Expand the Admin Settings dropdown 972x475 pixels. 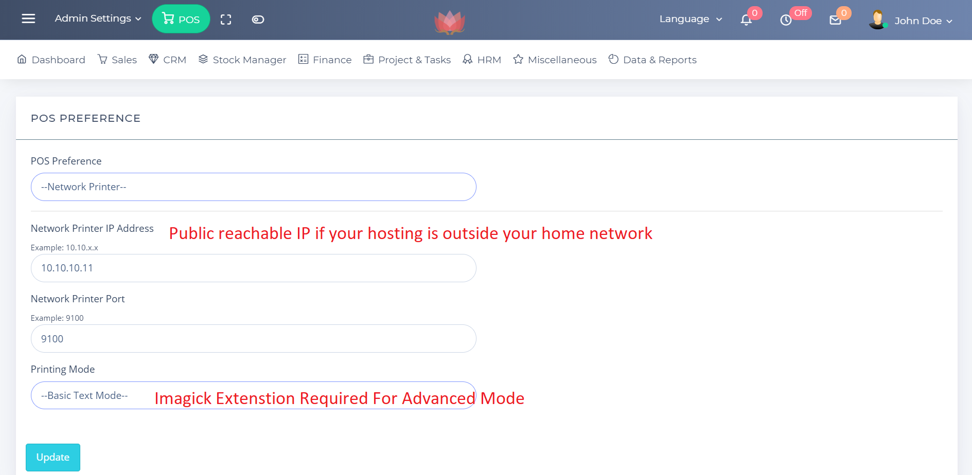(98, 19)
